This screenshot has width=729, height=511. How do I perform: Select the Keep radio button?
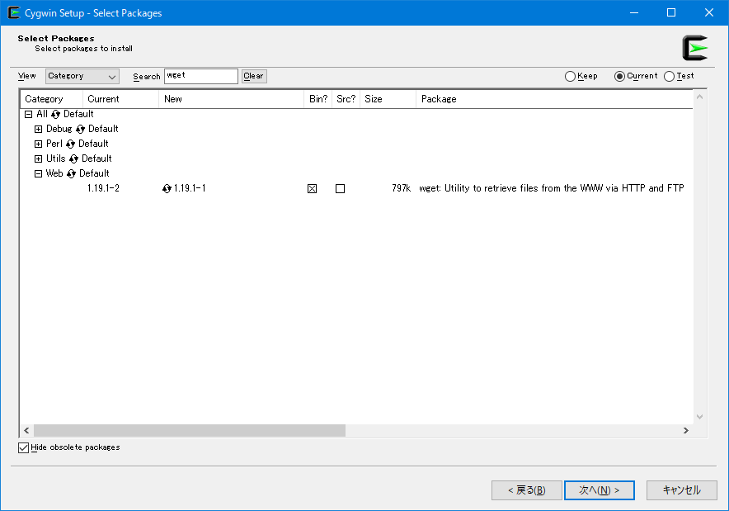click(x=570, y=76)
